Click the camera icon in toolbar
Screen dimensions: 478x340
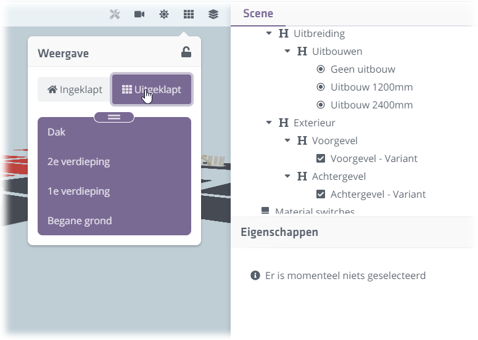click(139, 14)
